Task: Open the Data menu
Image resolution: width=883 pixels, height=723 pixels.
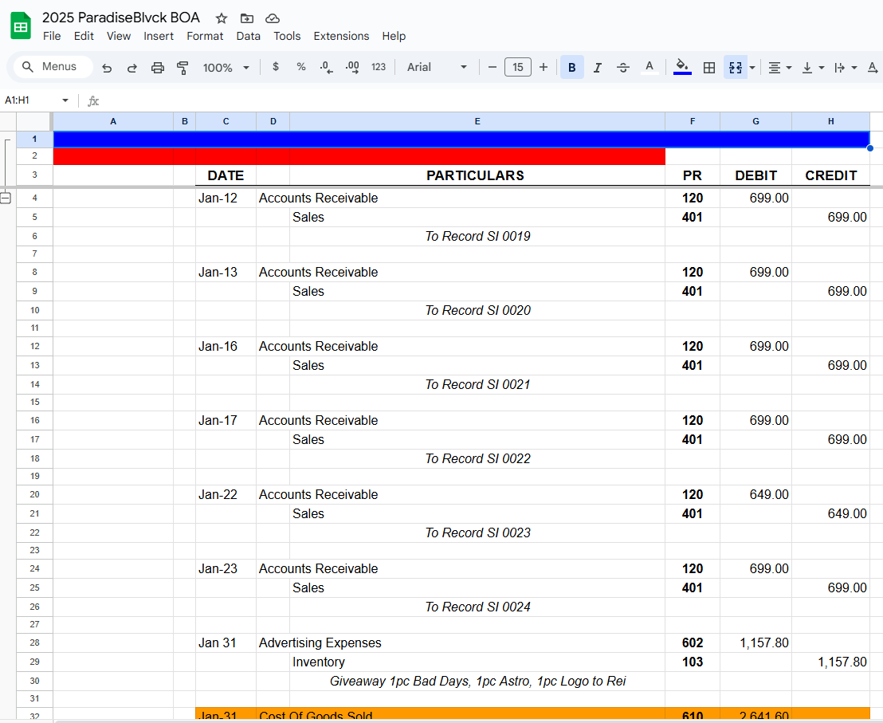Action: 249,36
